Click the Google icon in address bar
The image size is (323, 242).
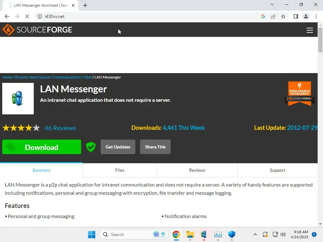coord(263,16)
